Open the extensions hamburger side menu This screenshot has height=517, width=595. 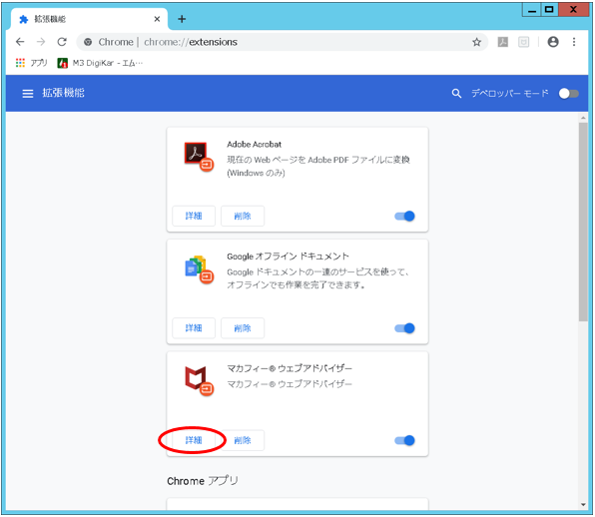(28, 93)
